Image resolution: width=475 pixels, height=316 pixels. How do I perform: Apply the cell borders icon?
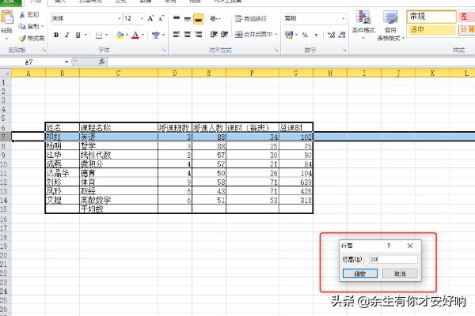[99, 35]
